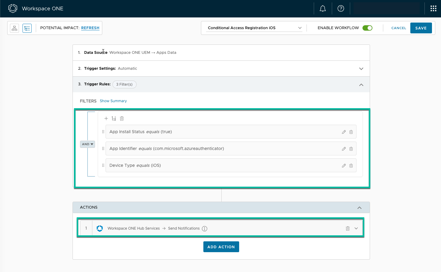441x272 pixels.
Task: Collapse the Actions panel
Action: (359, 208)
